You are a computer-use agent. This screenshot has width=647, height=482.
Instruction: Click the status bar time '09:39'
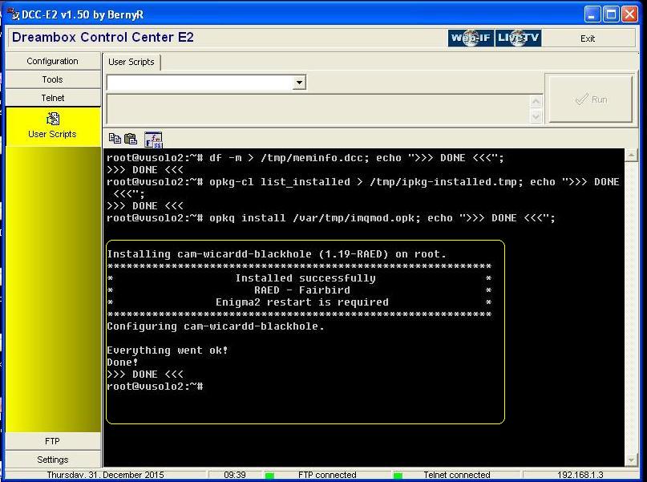[235, 476]
